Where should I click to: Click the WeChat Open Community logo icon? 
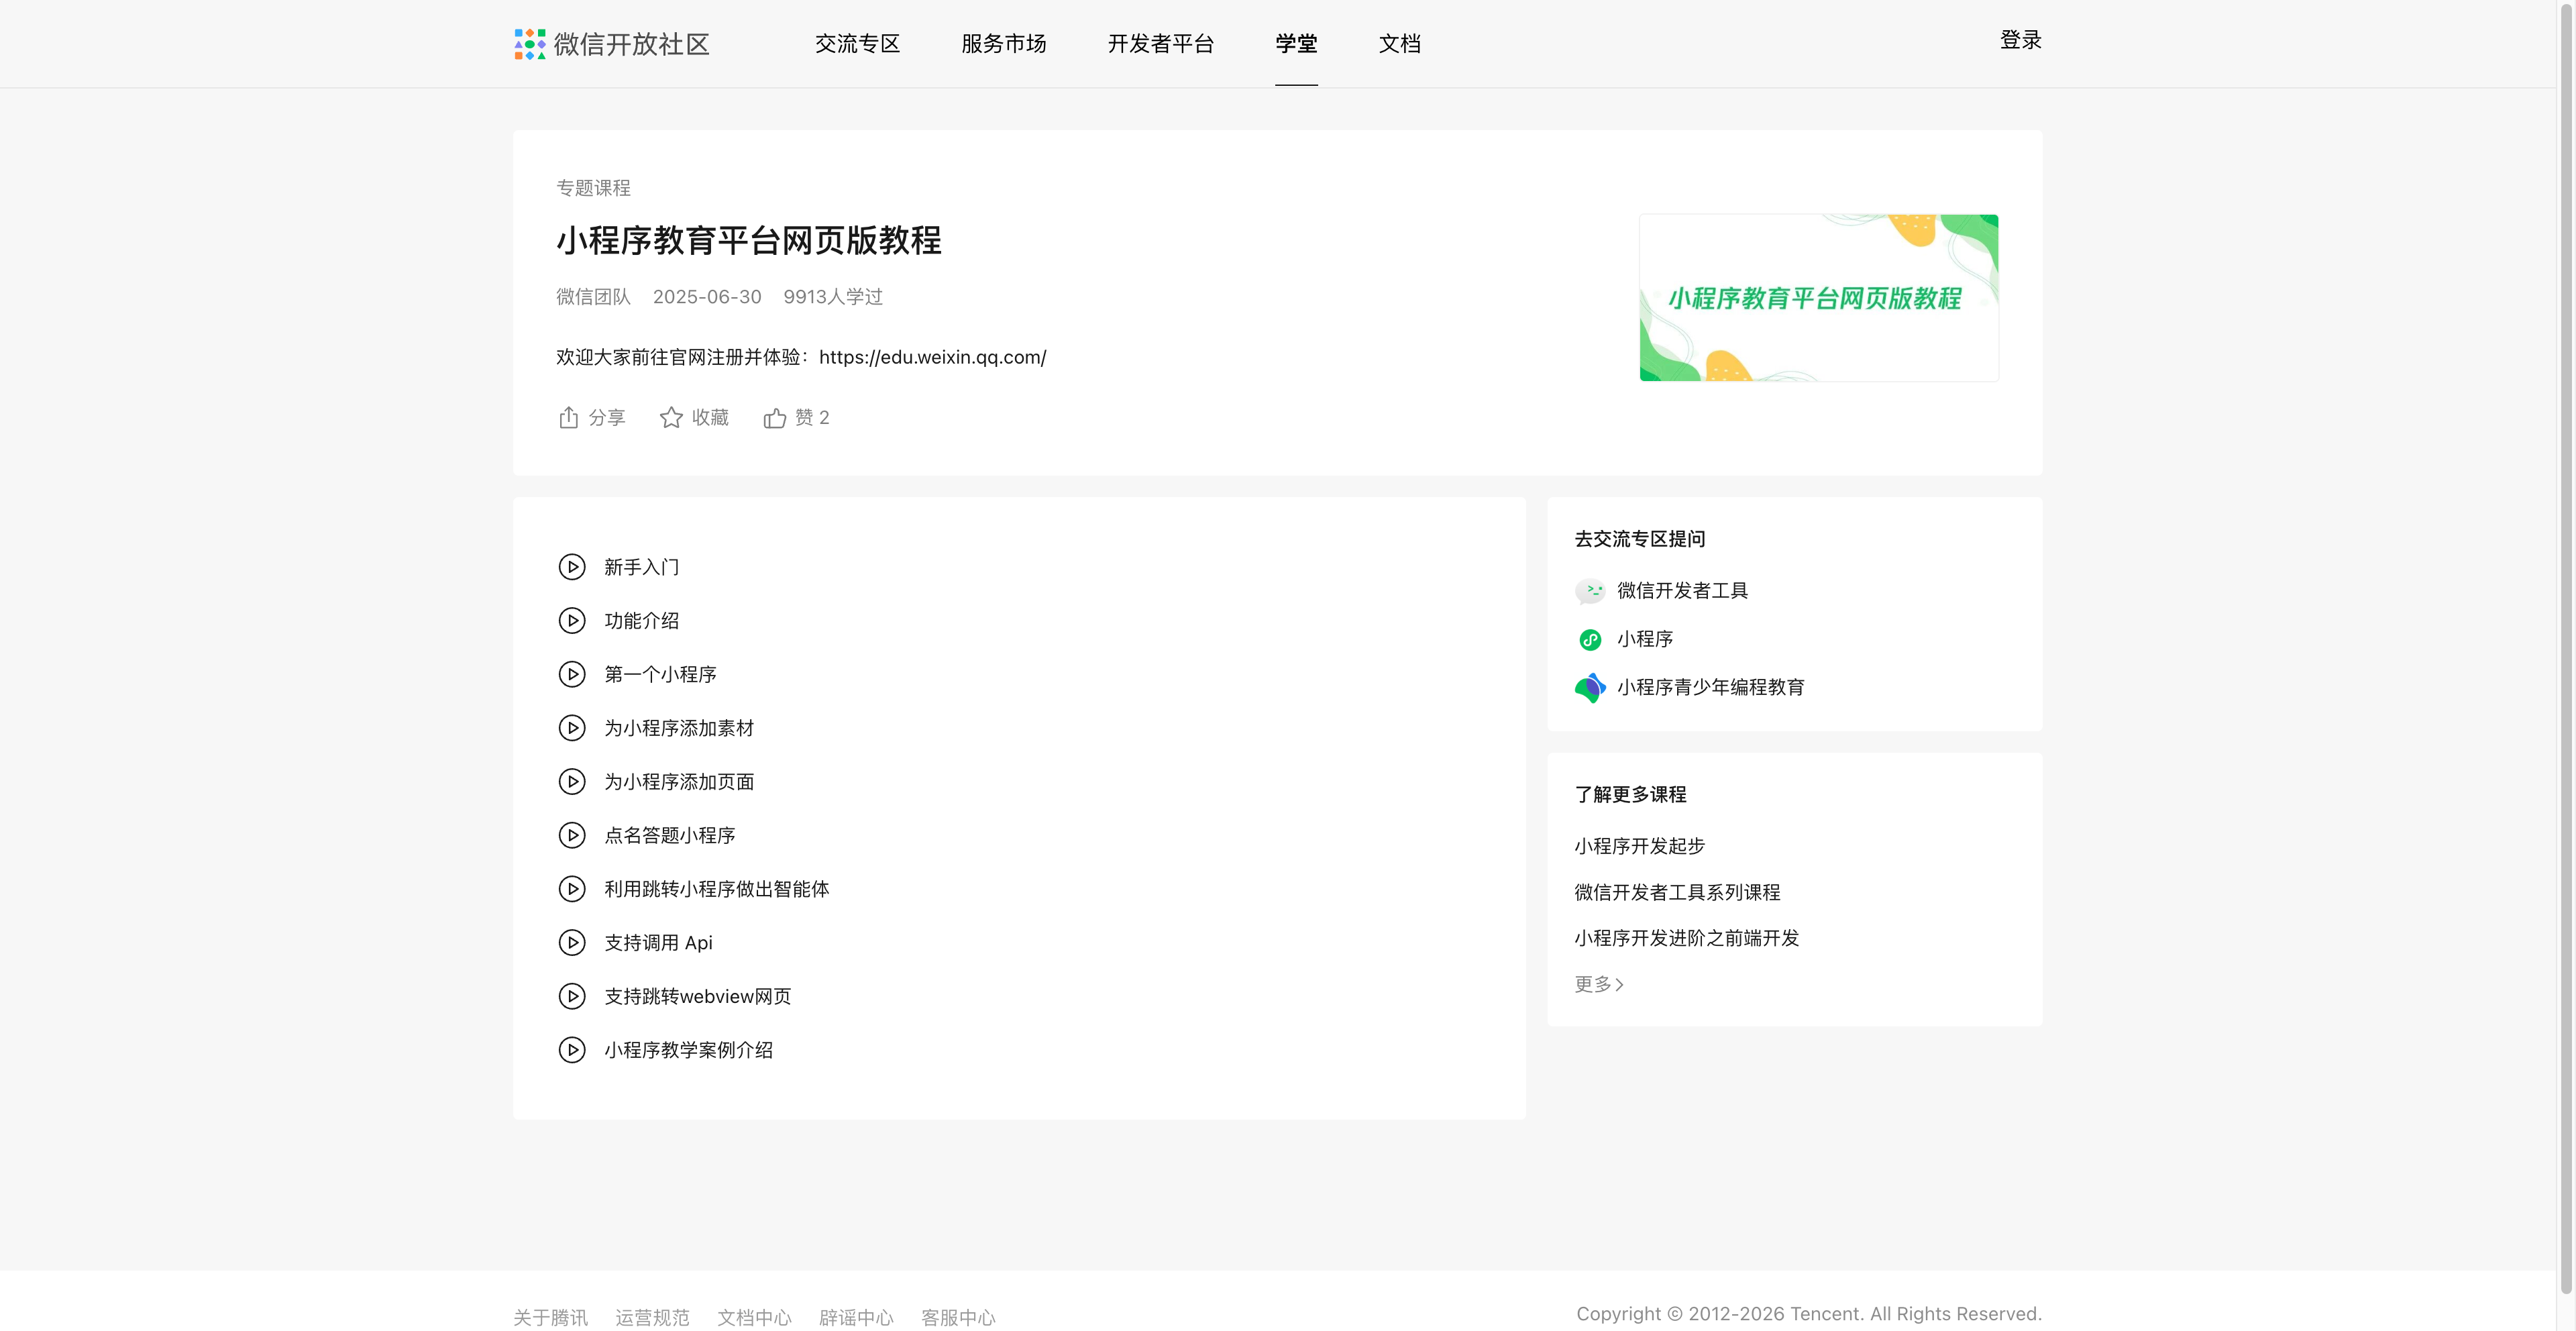(529, 44)
